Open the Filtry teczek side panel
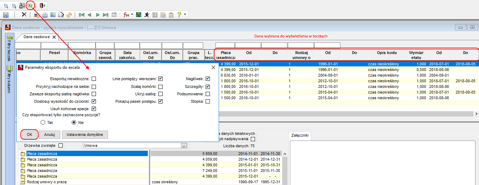This screenshot has height=185, width=479. (x=9, y=48)
